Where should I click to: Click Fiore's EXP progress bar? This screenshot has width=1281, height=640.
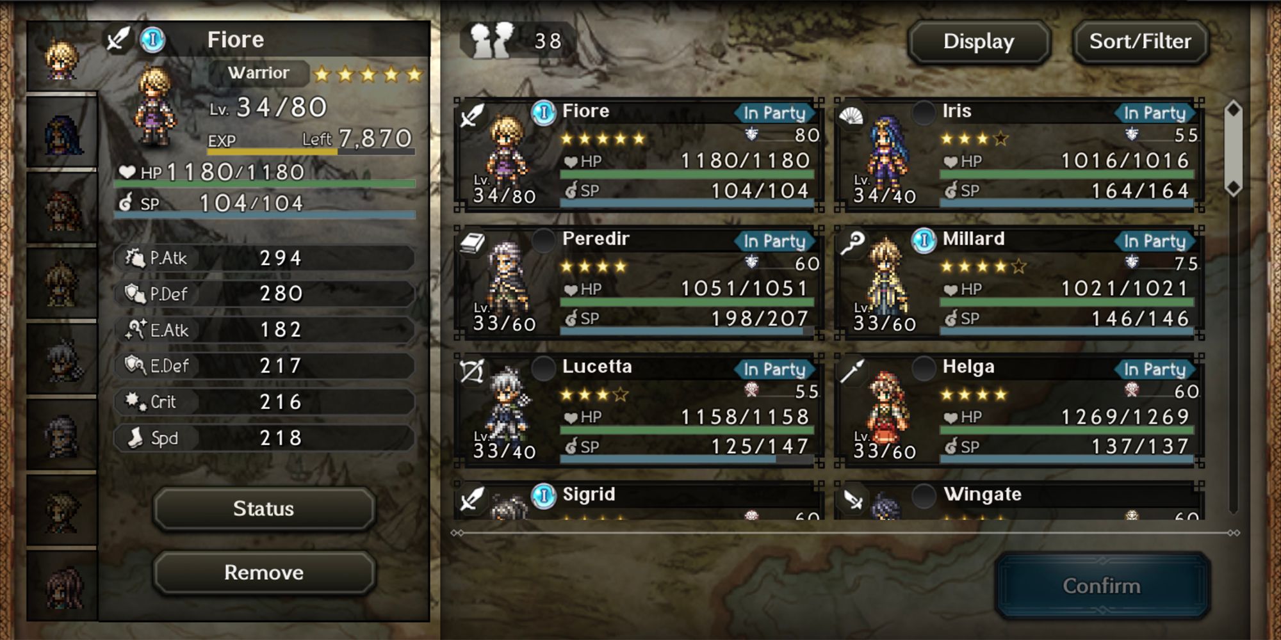point(311,152)
